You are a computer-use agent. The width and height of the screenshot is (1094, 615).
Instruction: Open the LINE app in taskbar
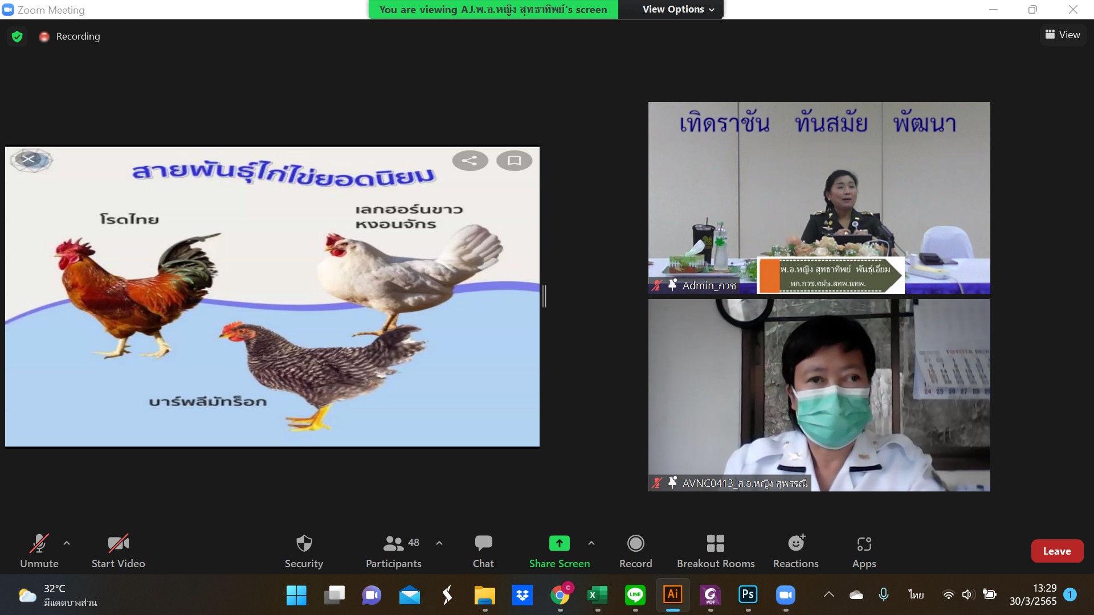coord(635,595)
